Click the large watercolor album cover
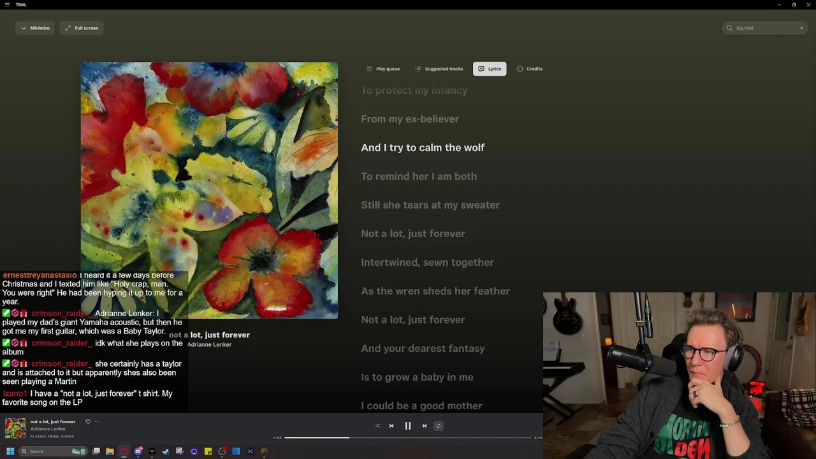This screenshot has height=459, width=816. click(x=209, y=190)
